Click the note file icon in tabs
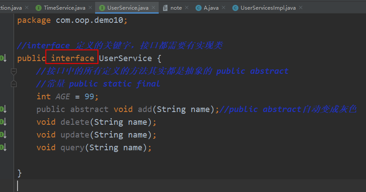This screenshot has width=366, height=192. (x=165, y=8)
